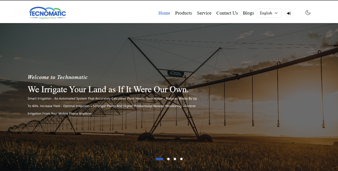Open the login icon button
The width and height of the screenshot is (338, 171).
[289, 13]
